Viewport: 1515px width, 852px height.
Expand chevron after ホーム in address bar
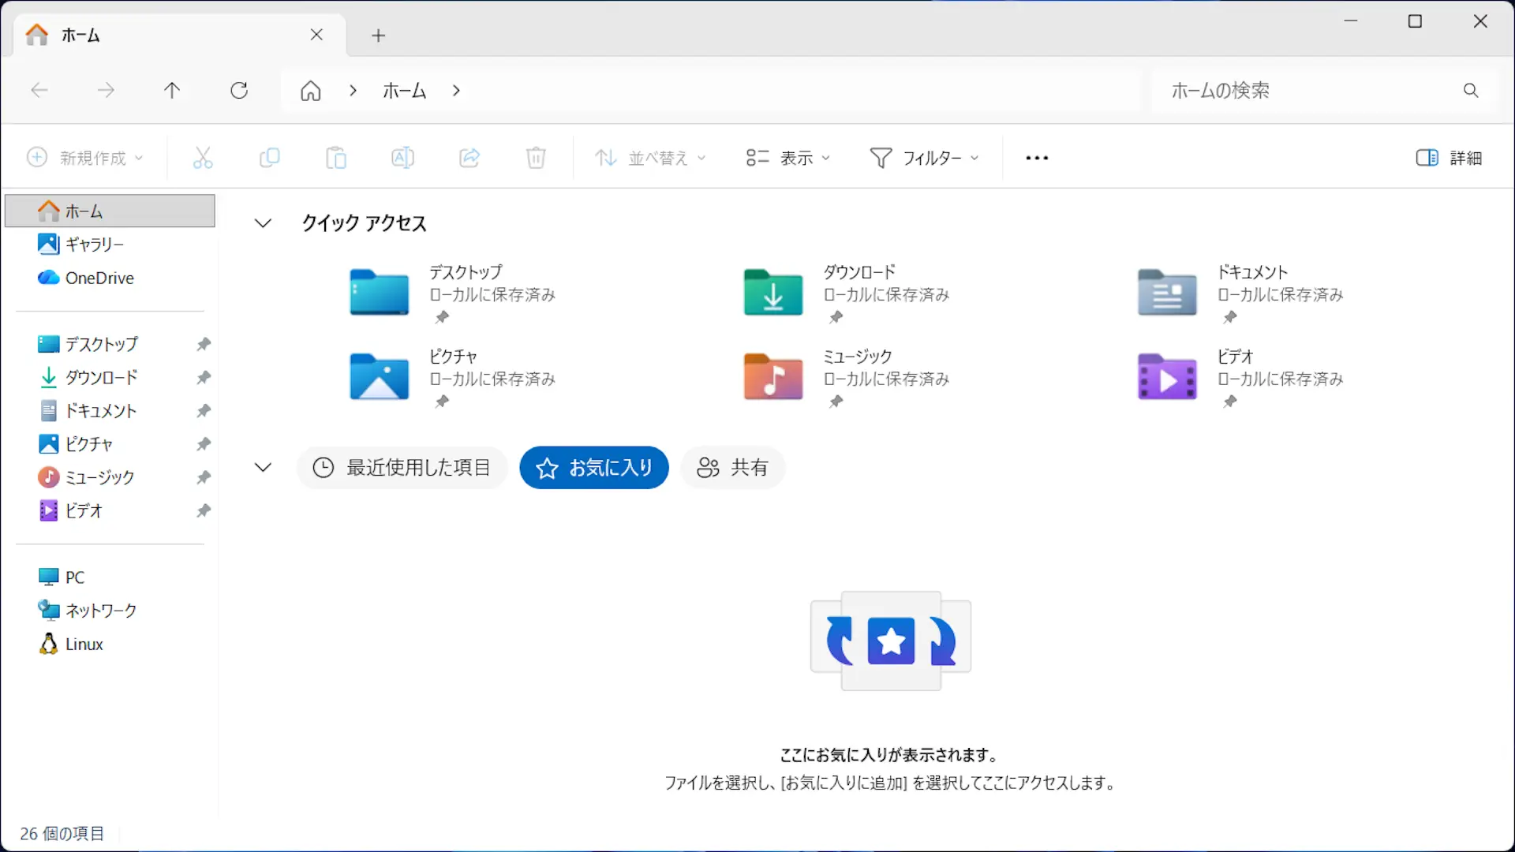(x=456, y=91)
